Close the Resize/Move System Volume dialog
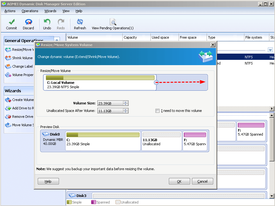This screenshot has width=275, height=206. (x=213, y=45)
